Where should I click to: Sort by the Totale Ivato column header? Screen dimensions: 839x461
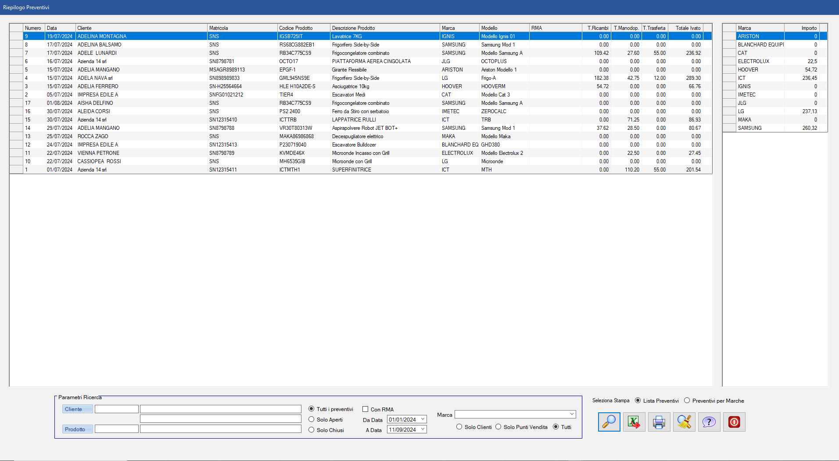click(687, 28)
